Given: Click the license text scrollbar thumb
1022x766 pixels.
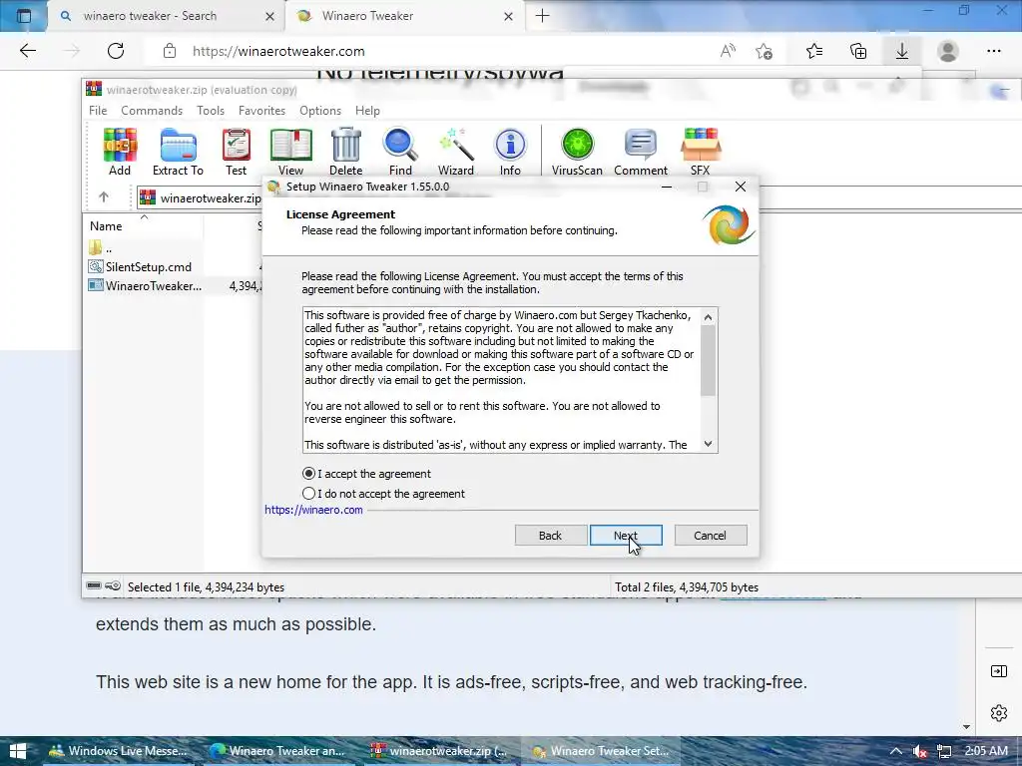Looking at the screenshot, I should tap(709, 361).
